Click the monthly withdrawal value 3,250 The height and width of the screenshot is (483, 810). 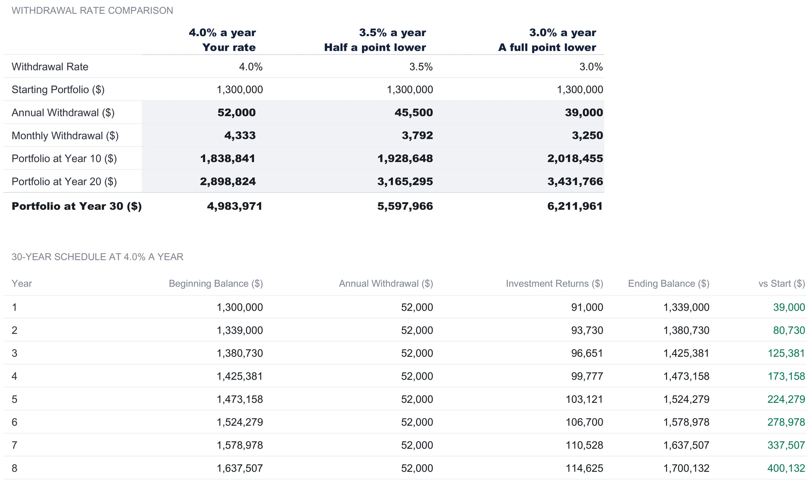tap(587, 136)
